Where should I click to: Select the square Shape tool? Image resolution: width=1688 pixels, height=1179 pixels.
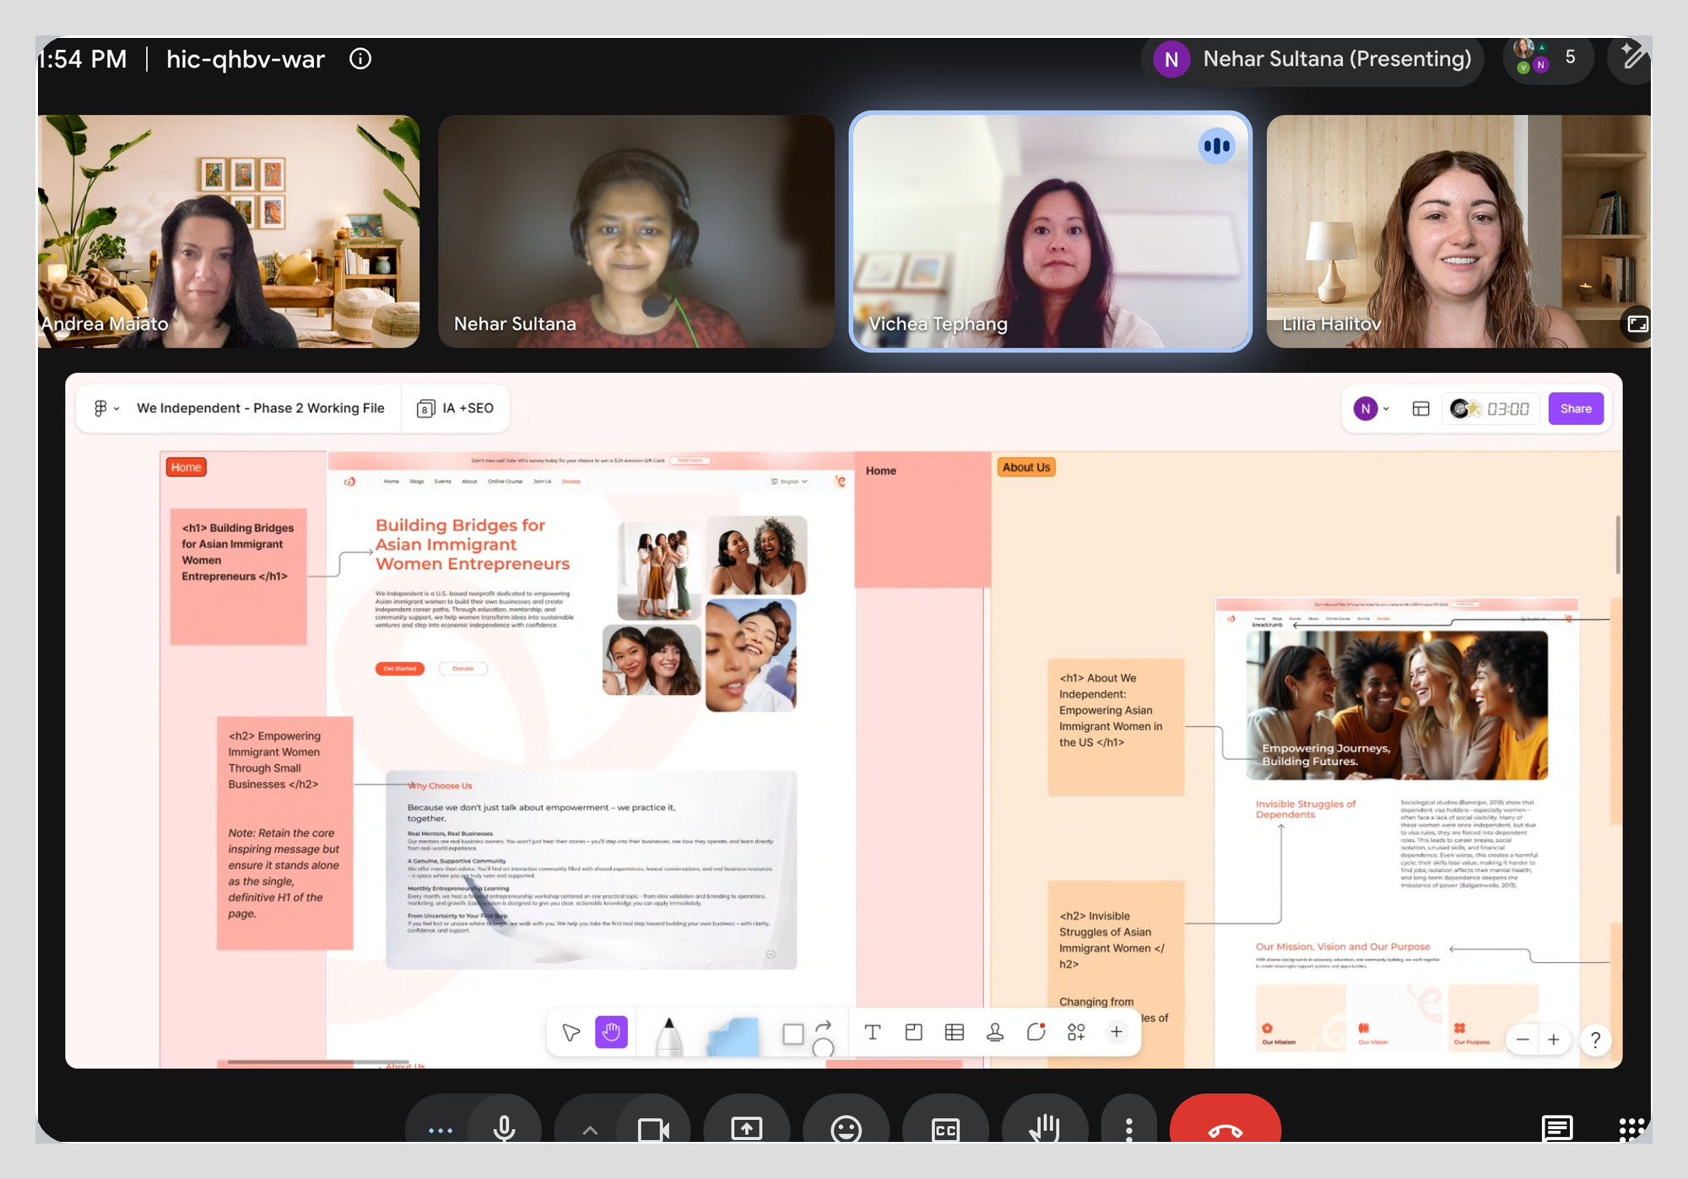coord(793,1034)
